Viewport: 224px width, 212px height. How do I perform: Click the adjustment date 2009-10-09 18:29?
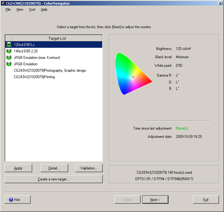click(189, 137)
